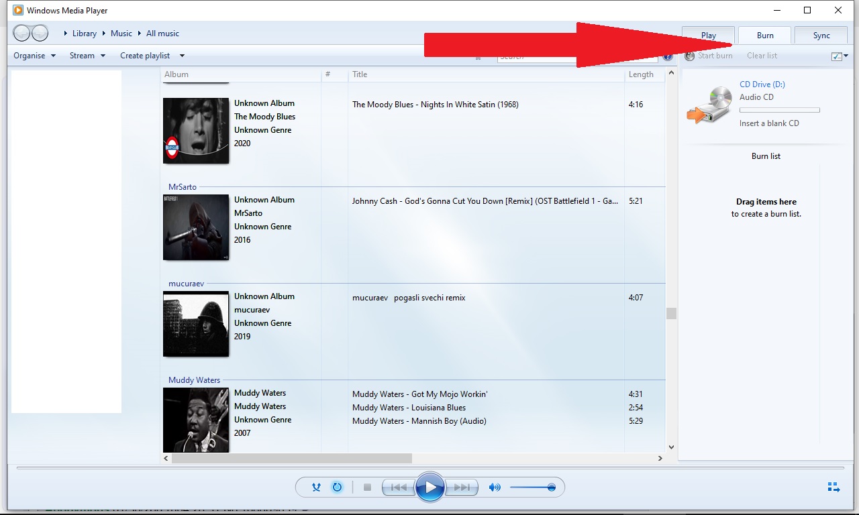The height and width of the screenshot is (515, 859).
Task: Open the Burn options menu
Action: 840,56
